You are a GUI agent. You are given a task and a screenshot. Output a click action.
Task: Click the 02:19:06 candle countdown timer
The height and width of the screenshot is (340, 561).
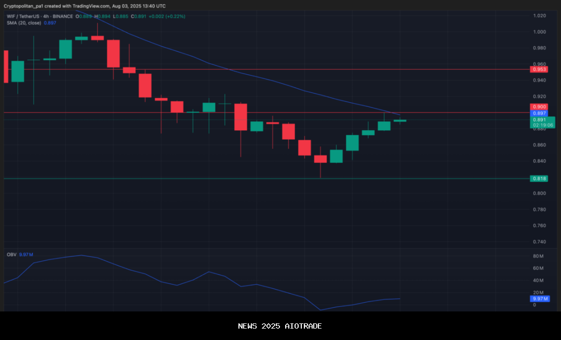click(542, 125)
